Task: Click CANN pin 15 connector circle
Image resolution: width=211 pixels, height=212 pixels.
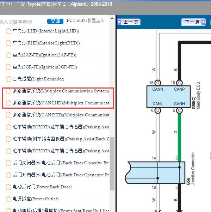Action: point(157,83)
